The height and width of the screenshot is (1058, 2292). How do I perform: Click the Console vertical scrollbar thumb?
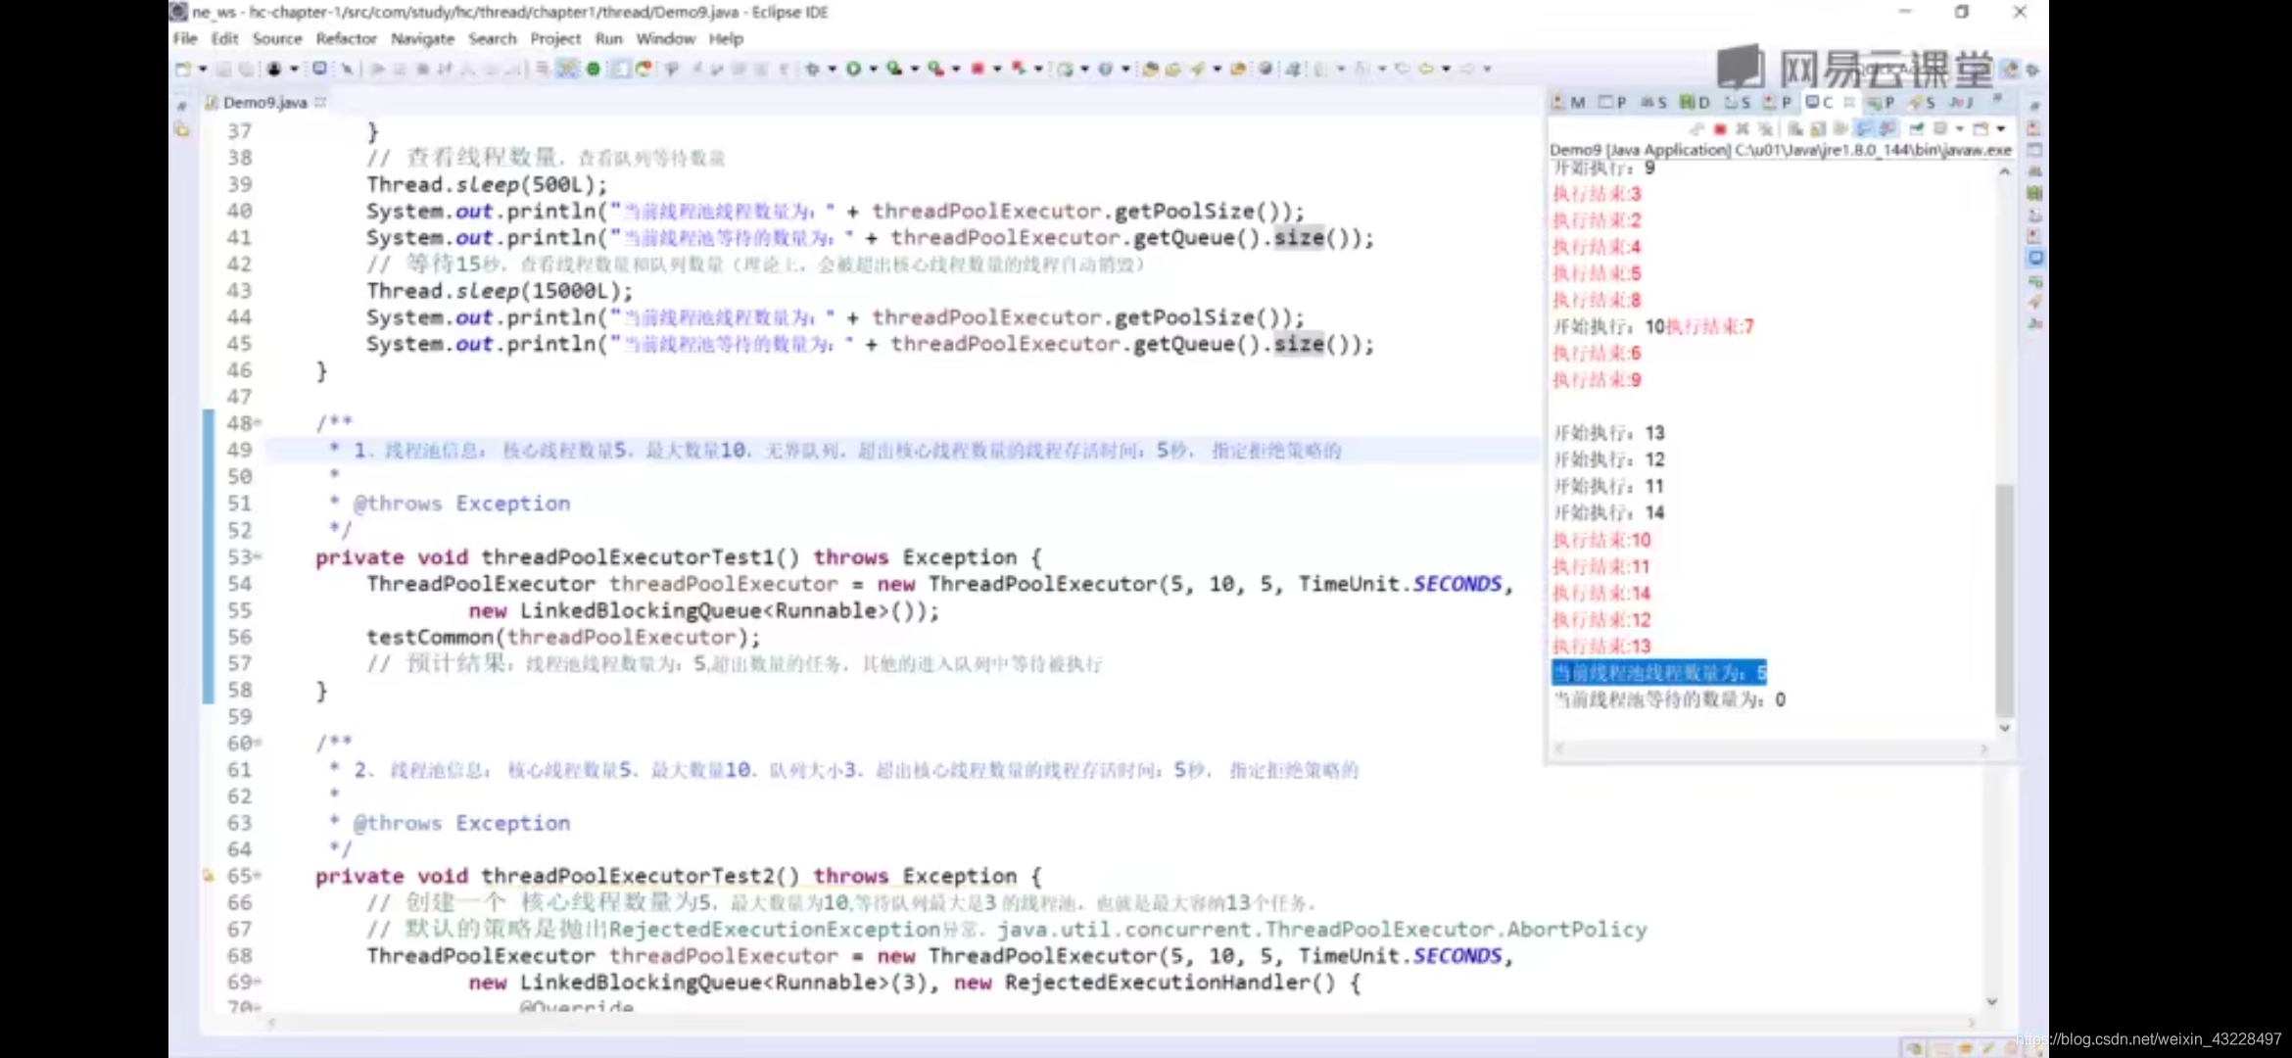[x=2004, y=600]
